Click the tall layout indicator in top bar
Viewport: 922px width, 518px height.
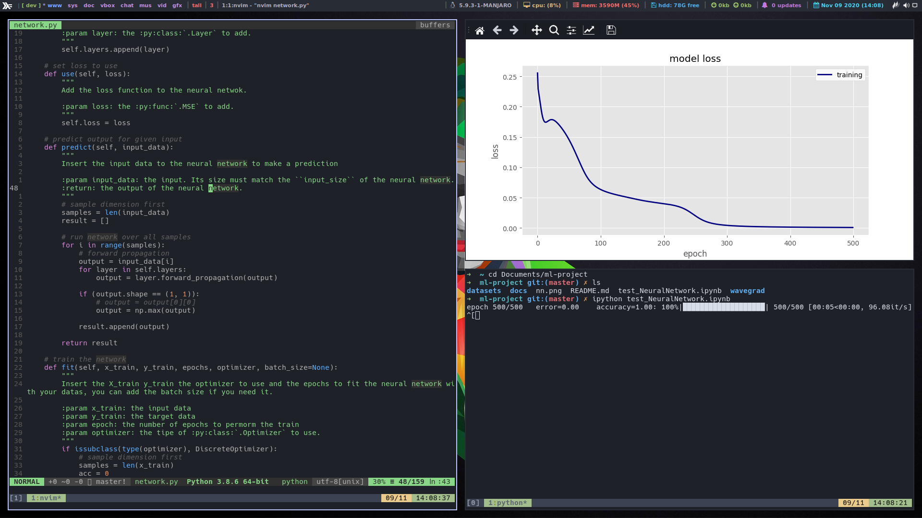point(197,5)
